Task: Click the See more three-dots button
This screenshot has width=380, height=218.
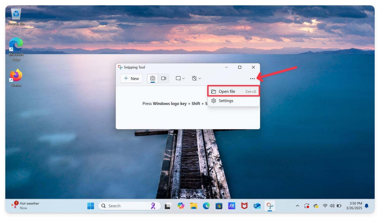Action: [x=252, y=79]
